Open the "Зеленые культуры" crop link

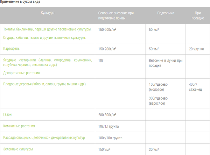pyautogui.click(x=18, y=149)
